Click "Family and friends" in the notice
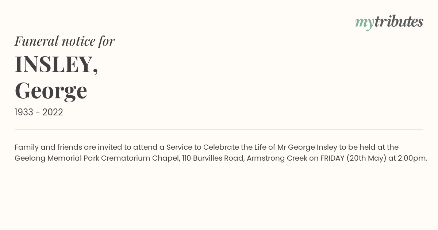Image resolution: width=438 pixels, height=230 pixels. pos(48,147)
